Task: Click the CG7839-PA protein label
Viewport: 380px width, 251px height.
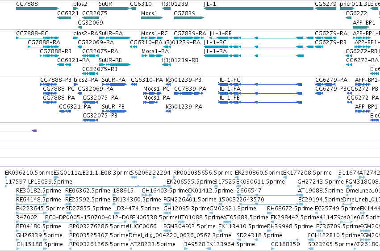Action: (190, 89)
